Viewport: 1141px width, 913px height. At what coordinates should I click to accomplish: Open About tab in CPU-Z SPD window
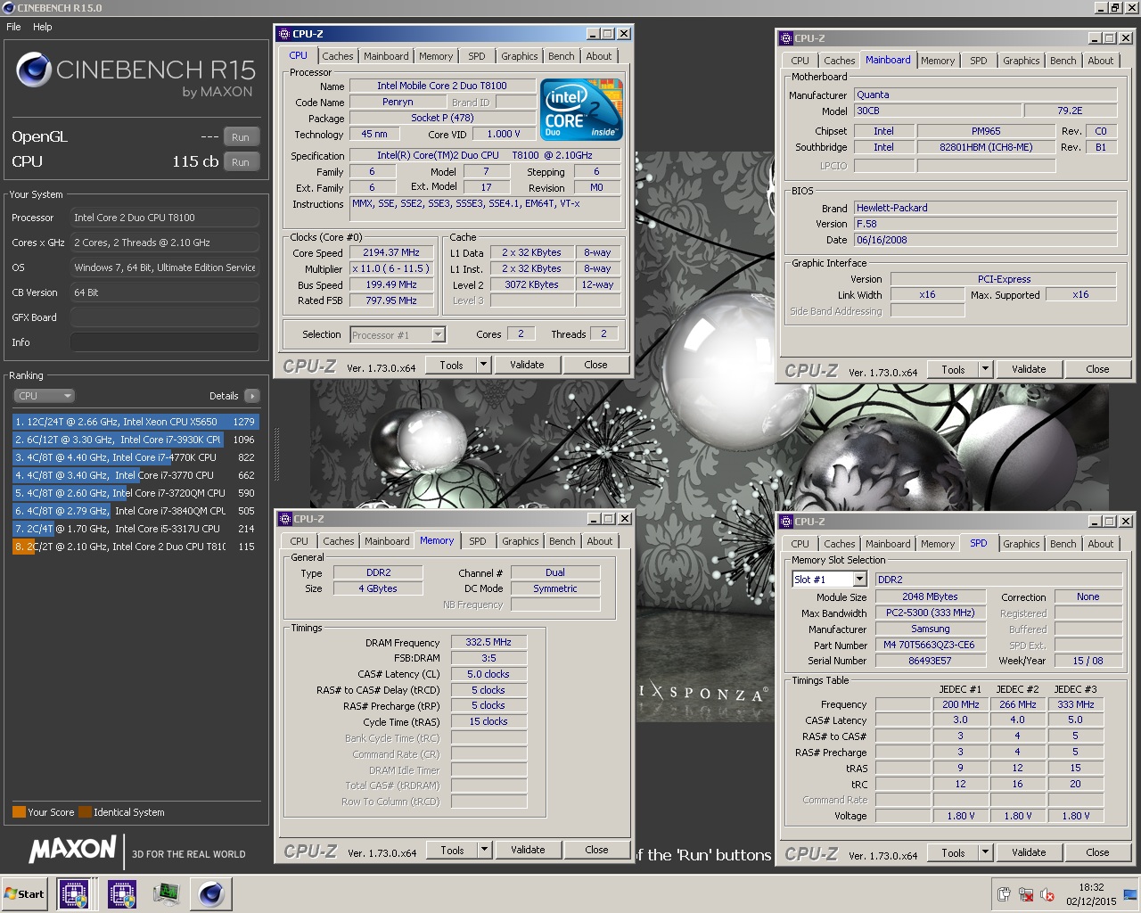(x=1100, y=544)
